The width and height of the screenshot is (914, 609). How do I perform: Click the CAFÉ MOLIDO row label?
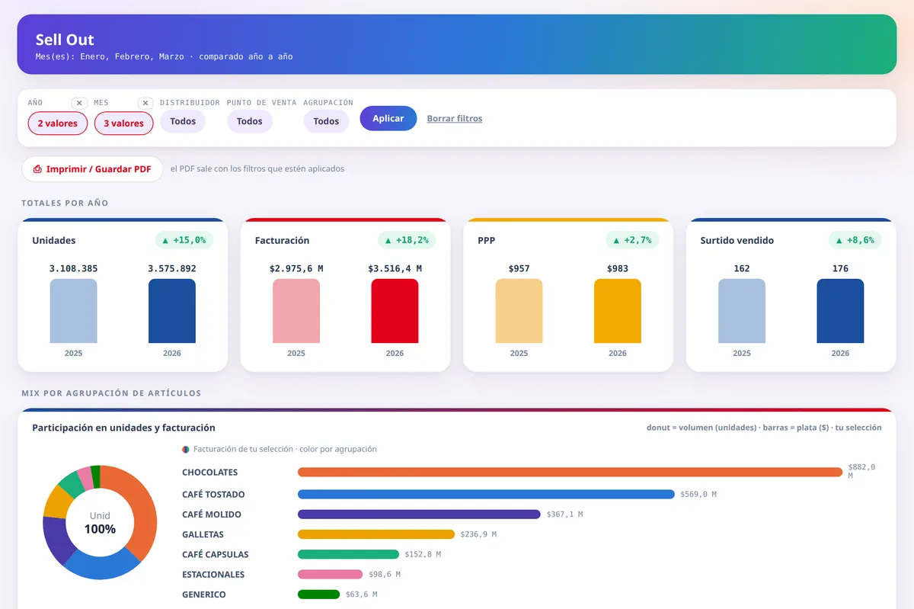(x=212, y=514)
